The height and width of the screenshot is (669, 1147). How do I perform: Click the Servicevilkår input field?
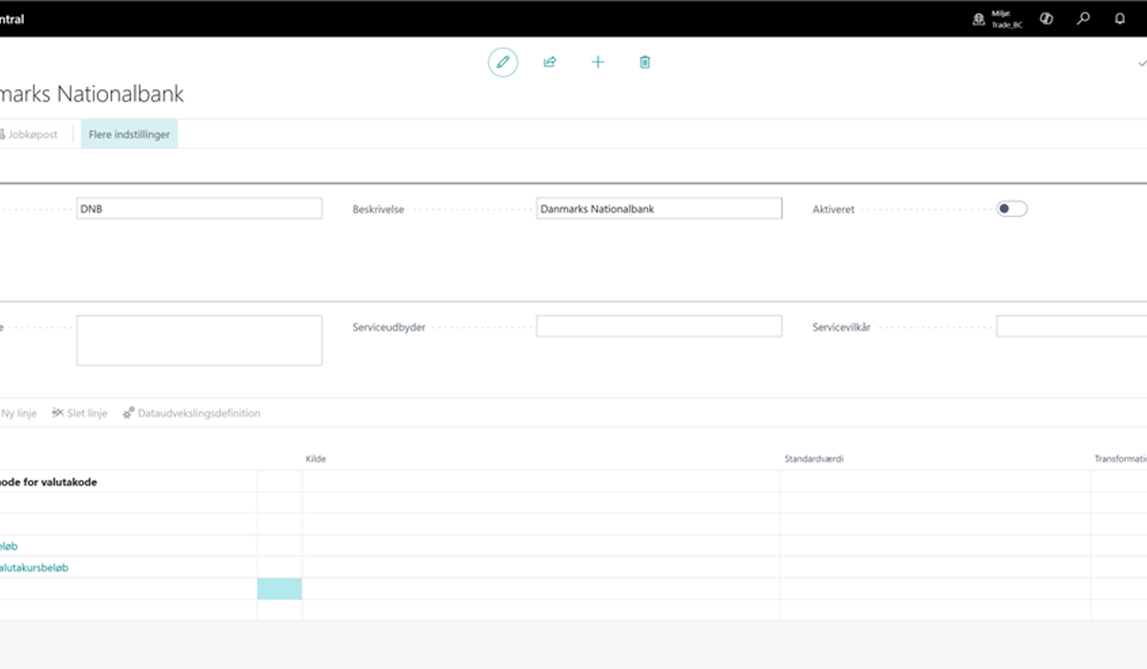pos(1071,327)
